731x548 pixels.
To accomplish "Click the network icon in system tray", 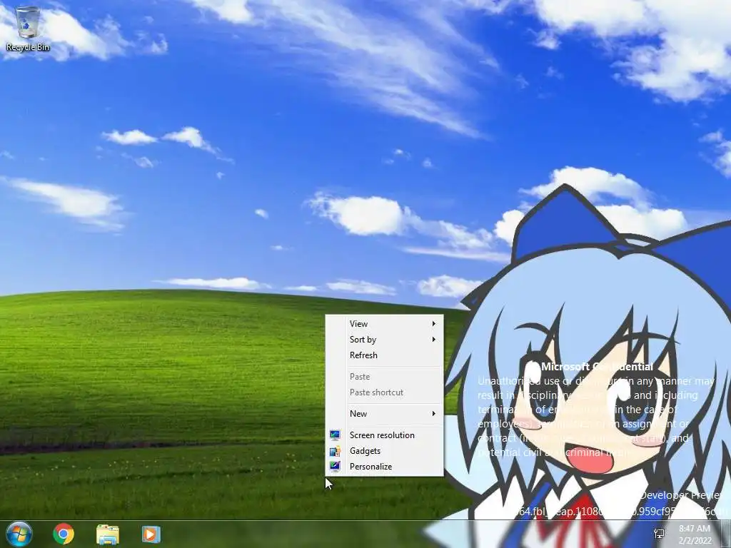I will click(659, 534).
